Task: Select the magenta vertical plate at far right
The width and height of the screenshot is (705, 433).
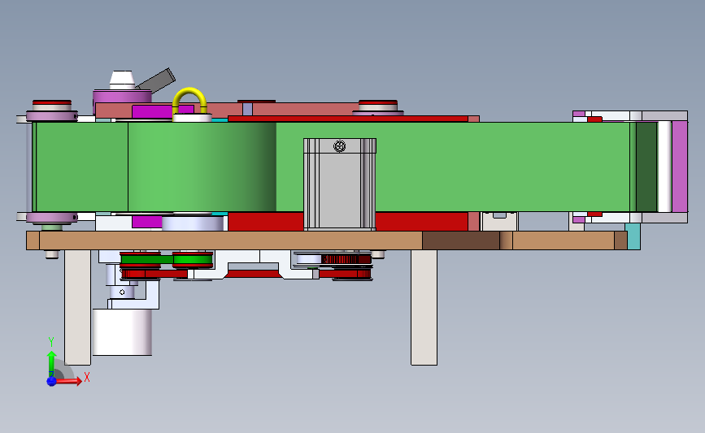Action: coord(680,167)
